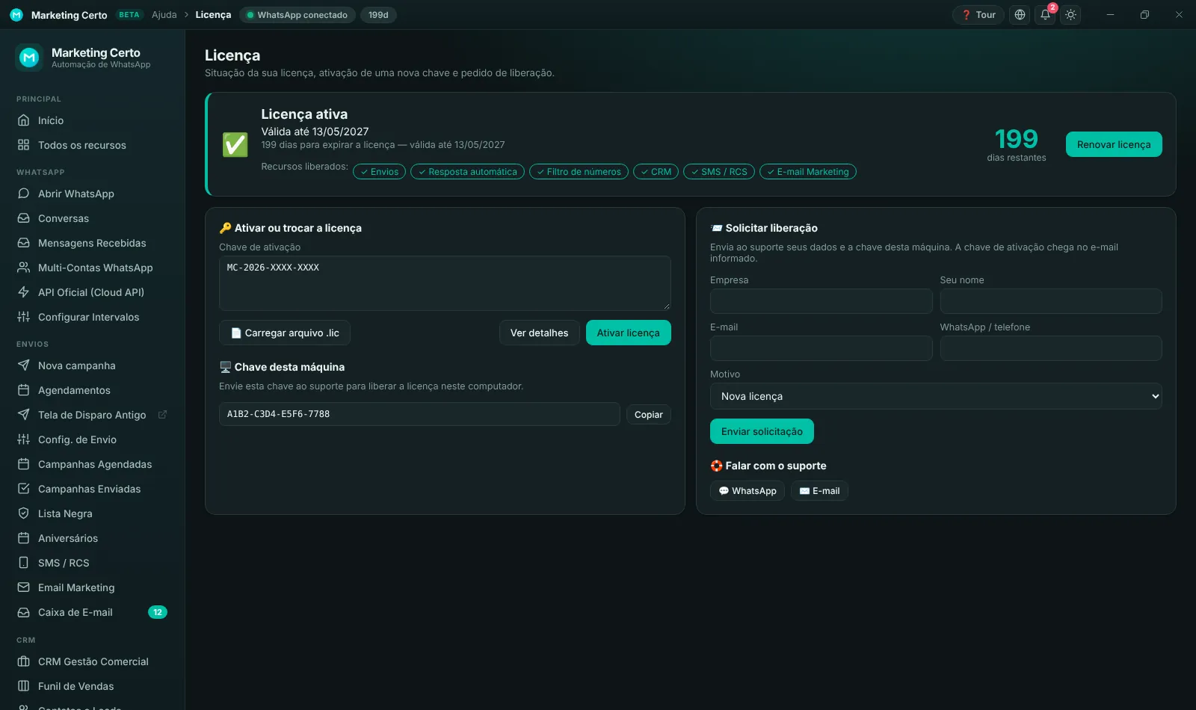
Task: Click Email Marketing envelope icon
Action: [x=24, y=587]
